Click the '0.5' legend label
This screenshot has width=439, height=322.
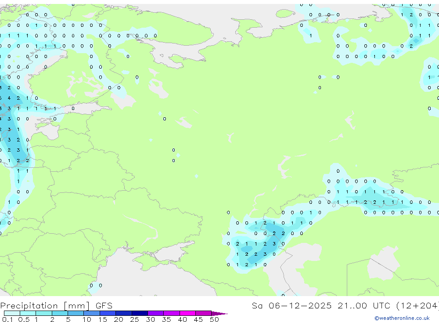24,319
